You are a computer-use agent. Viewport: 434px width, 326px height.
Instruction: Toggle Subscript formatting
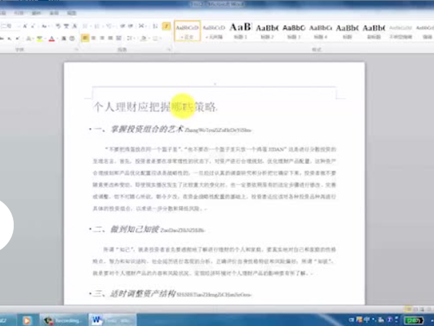click(x=9, y=38)
